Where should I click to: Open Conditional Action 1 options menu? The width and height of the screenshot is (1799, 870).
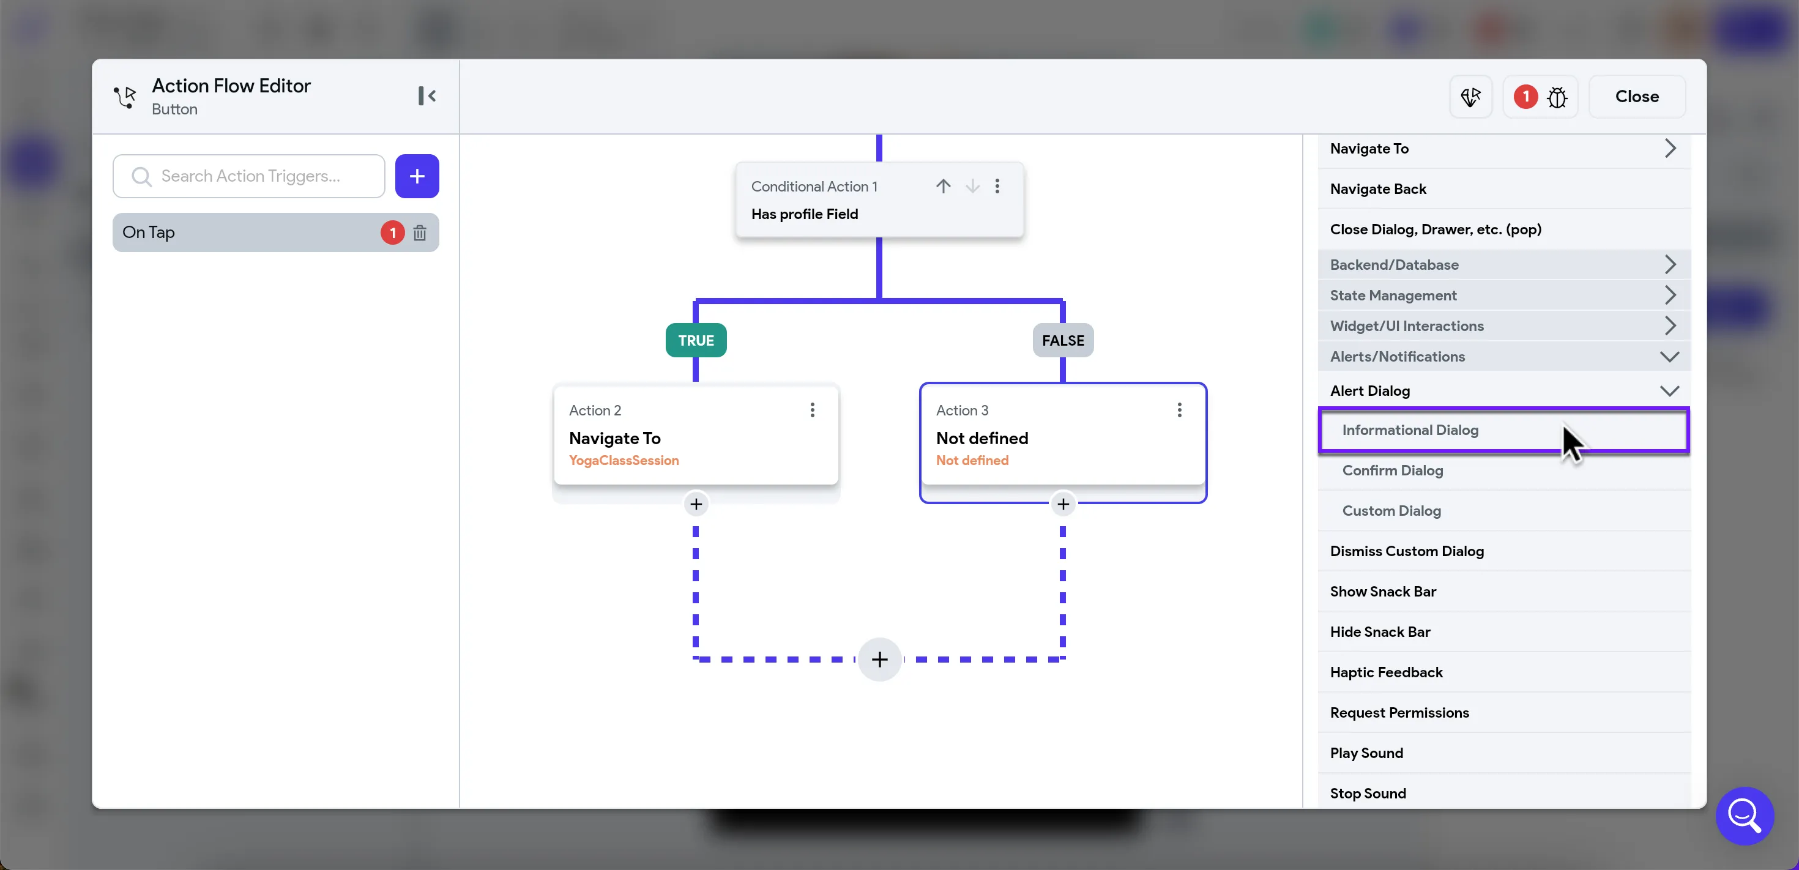(x=997, y=186)
